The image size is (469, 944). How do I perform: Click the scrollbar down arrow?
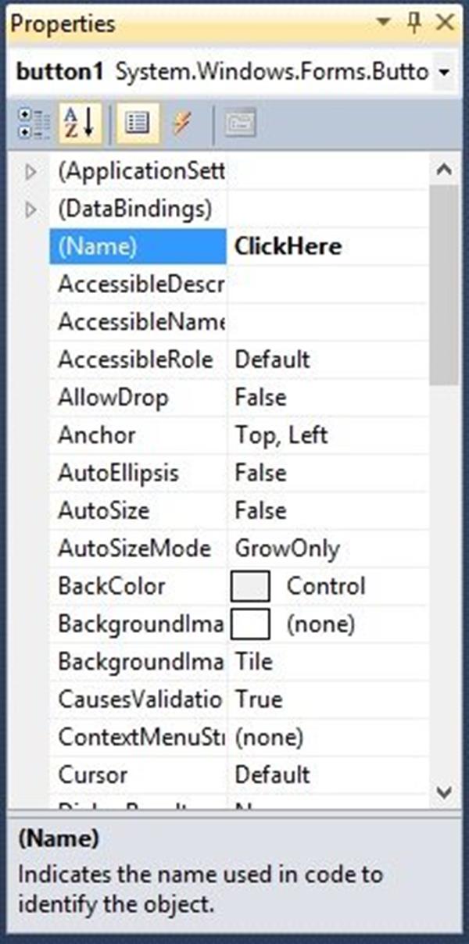(x=443, y=793)
